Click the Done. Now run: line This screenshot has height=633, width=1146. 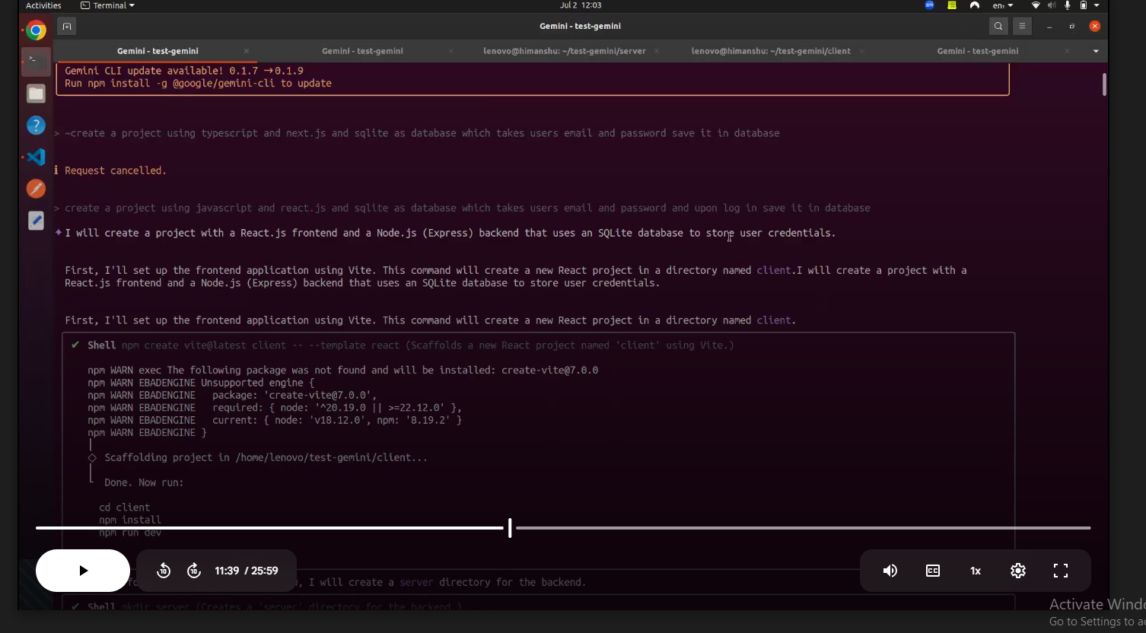(144, 482)
